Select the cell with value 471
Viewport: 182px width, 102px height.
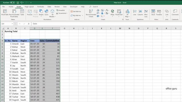53,100
